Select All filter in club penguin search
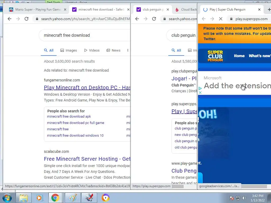271x203 pixels. [x=176, y=50]
